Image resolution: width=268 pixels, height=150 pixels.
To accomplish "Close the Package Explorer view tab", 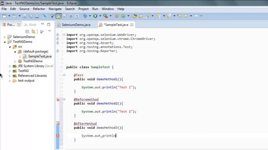I will pyautogui.click(x=19, y=25).
